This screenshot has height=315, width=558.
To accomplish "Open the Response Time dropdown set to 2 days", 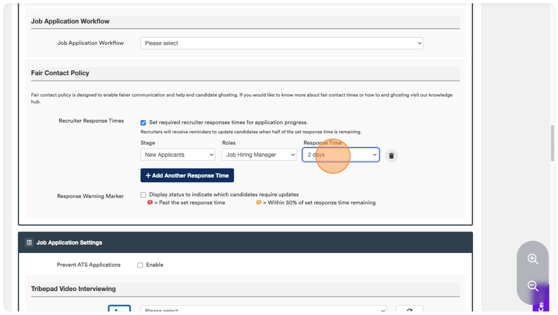I will click(341, 155).
